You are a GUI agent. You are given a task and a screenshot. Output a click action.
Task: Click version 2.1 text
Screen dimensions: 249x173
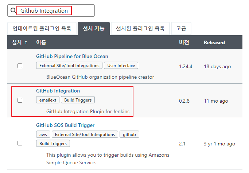182,144
